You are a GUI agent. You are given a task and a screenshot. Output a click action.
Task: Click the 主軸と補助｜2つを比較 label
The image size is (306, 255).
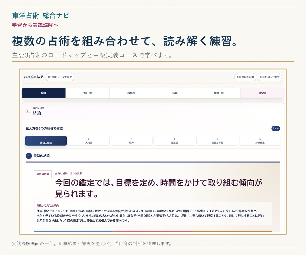click(x=69, y=173)
